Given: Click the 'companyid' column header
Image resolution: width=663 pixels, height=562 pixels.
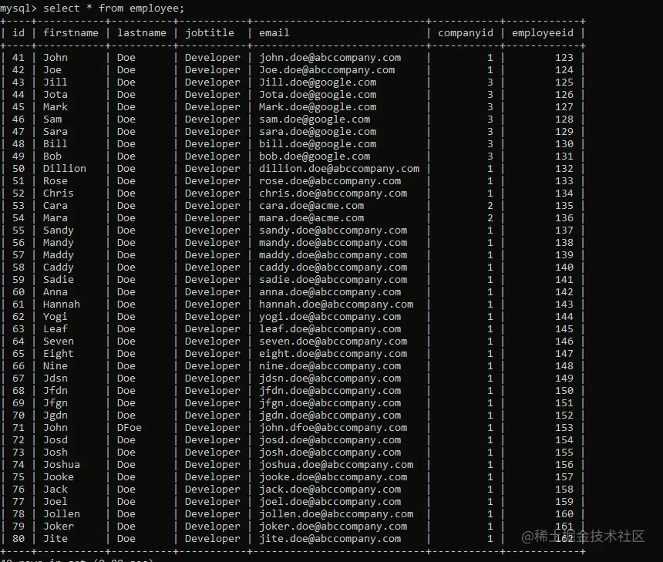Looking at the screenshot, I should 465,32.
